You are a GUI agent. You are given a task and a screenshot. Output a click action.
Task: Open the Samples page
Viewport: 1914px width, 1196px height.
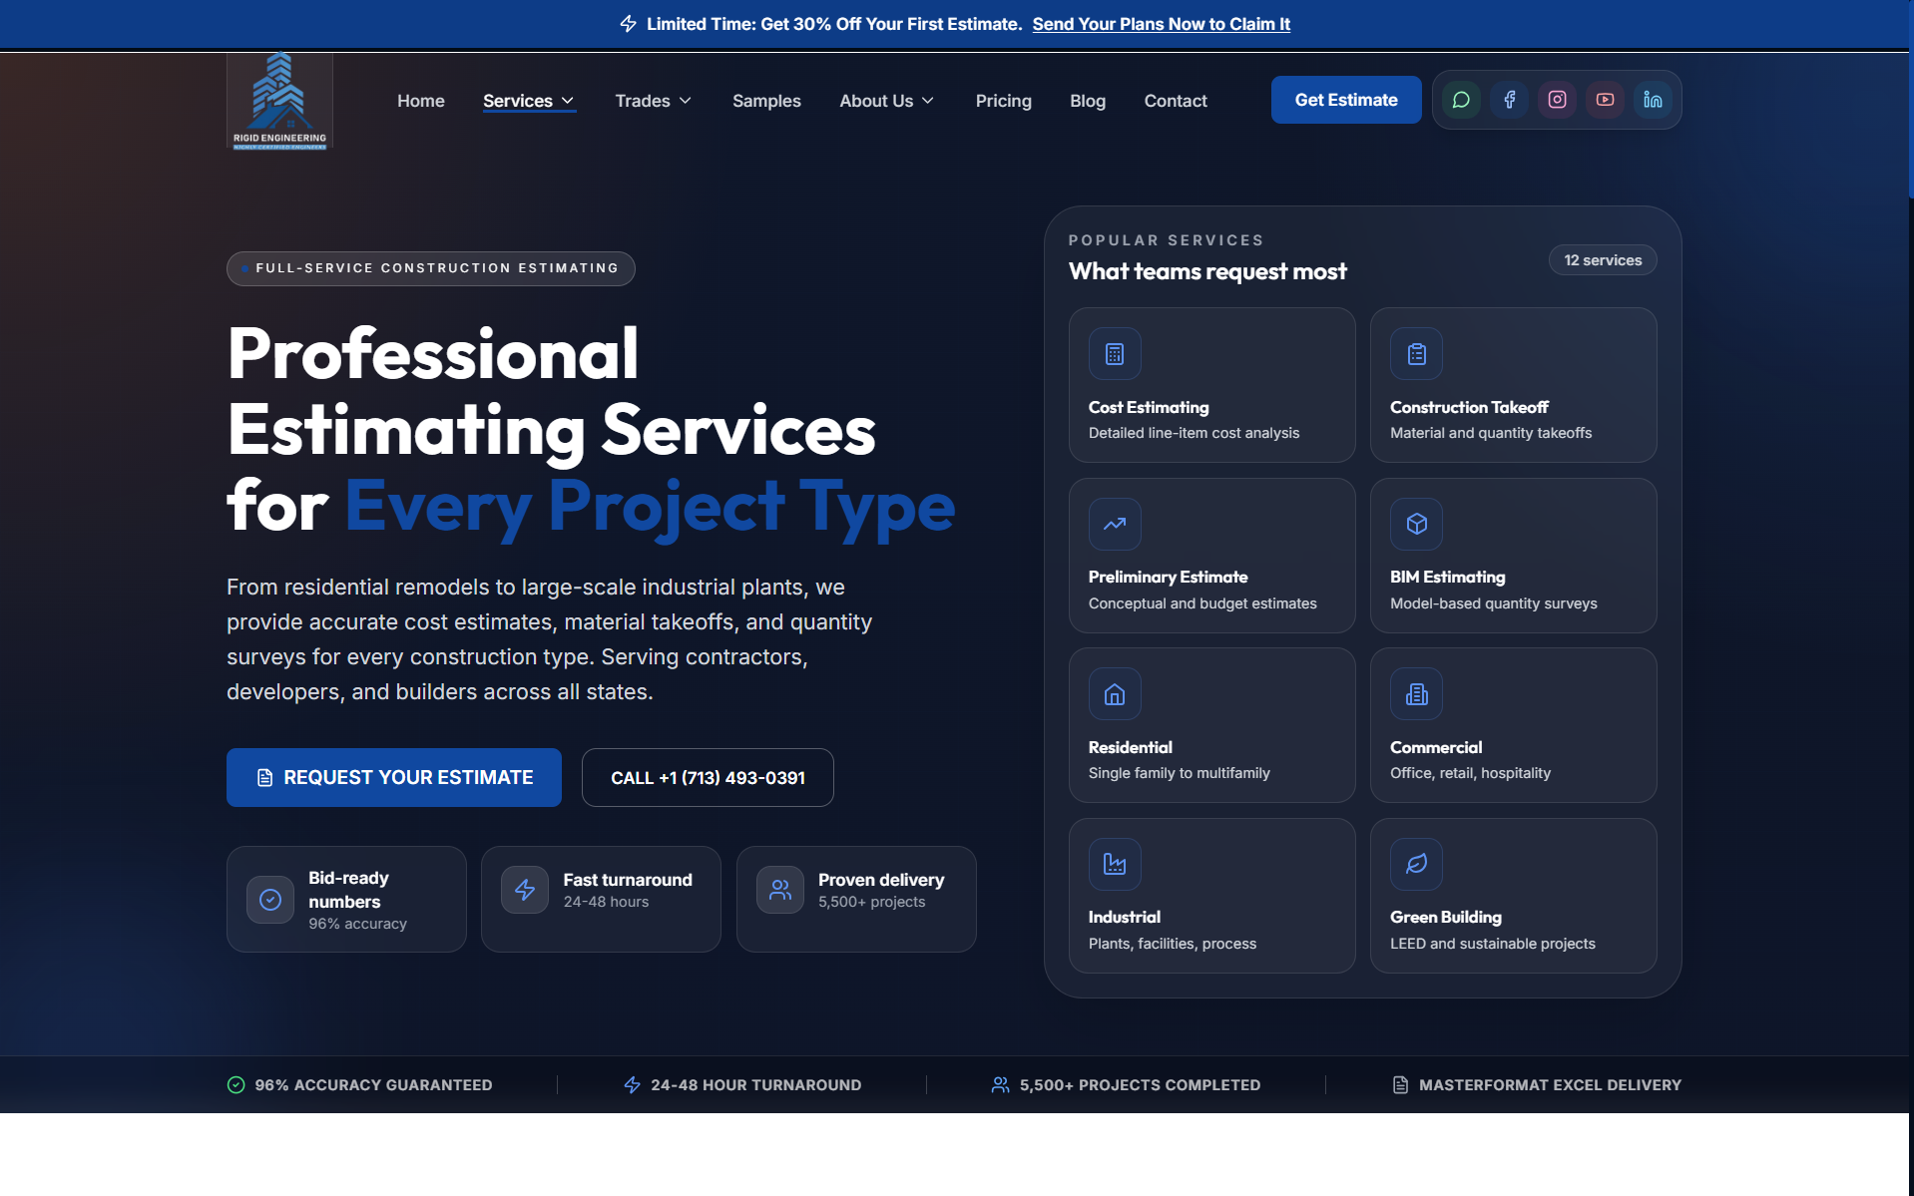coord(766,101)
